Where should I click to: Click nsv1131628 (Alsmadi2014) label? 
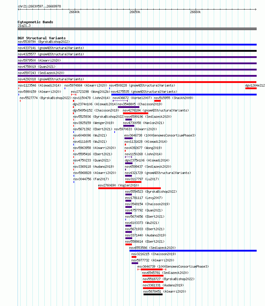tap(146, 142)
